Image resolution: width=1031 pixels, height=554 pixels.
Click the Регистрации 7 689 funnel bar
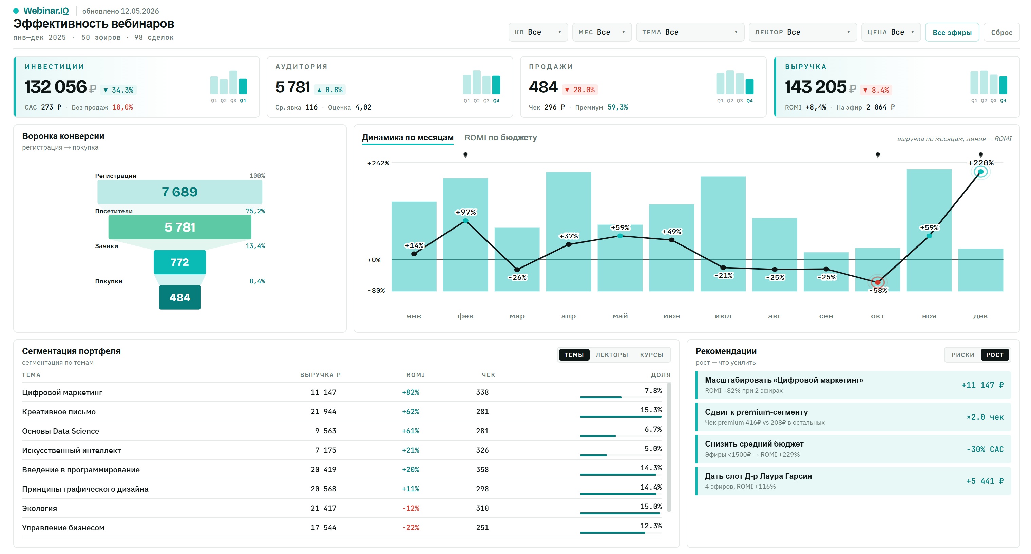click(180, 192)
